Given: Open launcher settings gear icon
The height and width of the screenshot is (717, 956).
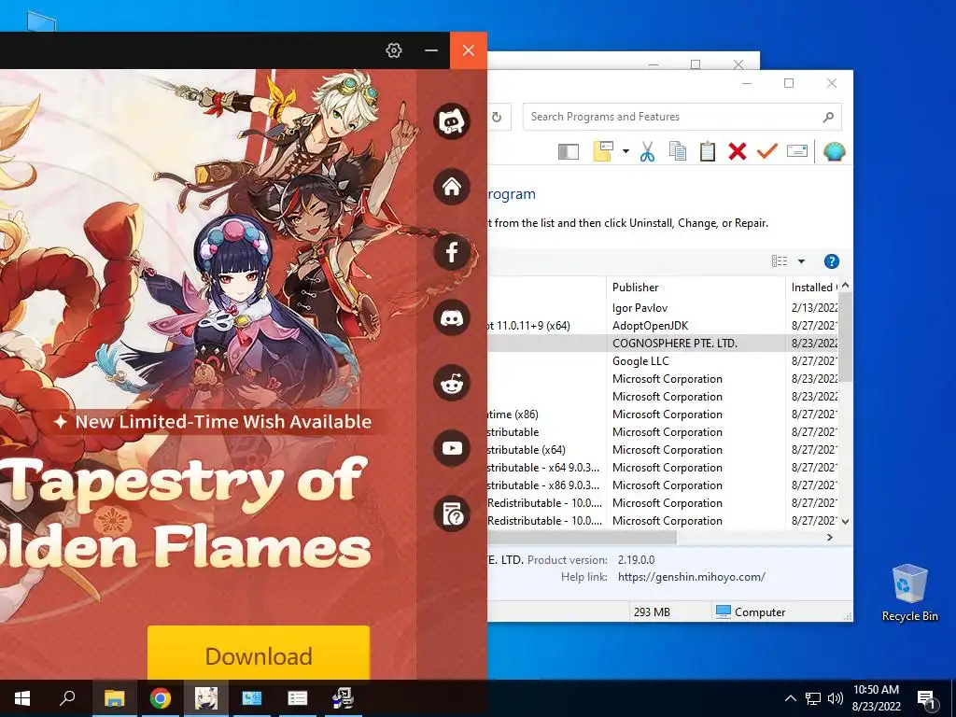Looking at the screenshot, I should pyautogui.click(x=394, y=50).
